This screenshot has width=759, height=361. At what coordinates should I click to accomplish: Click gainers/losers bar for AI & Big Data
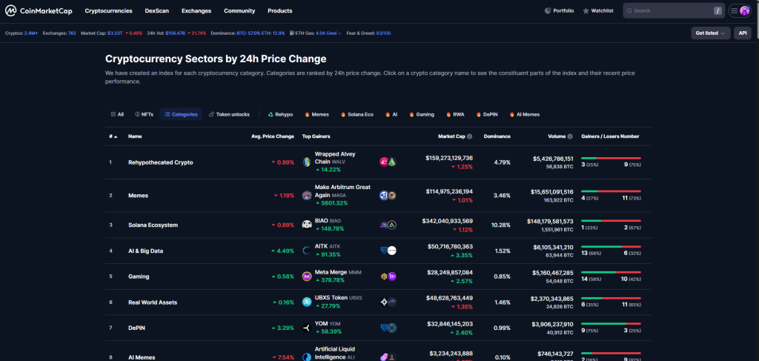click(611, 247)
